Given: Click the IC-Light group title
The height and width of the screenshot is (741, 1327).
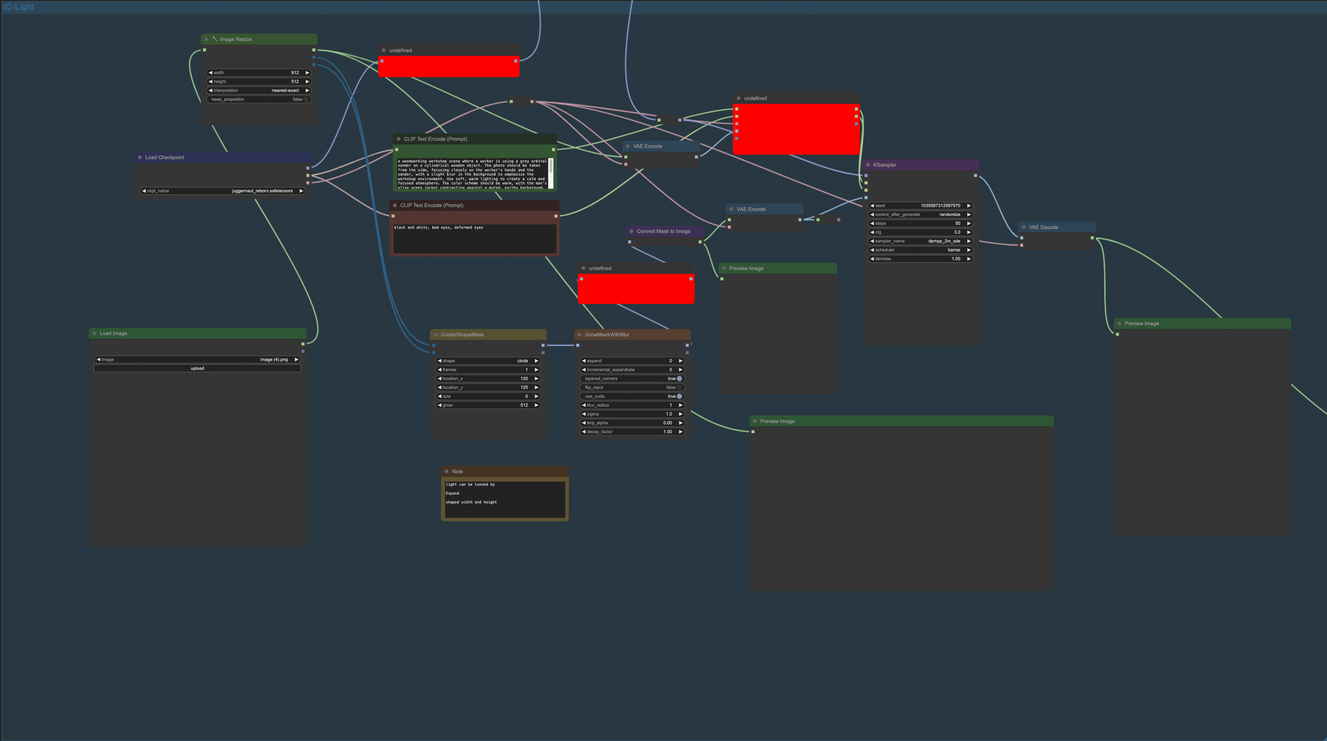Looking at the screenshot, I should pyautogui.click(x=19, y=7).
